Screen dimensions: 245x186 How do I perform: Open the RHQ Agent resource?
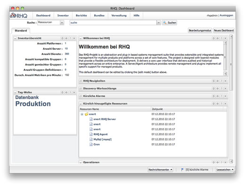(x=100, y=134)
